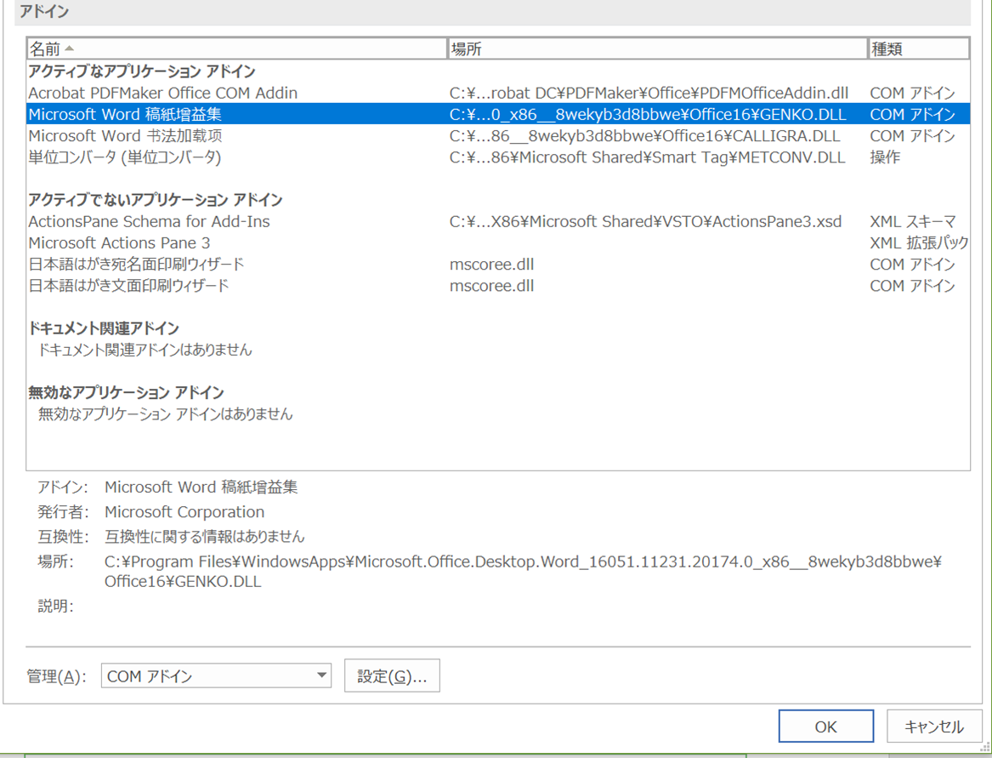This screenshot has width=992, height=758.
Task: Click the PDFMOfficeAddin.dll location path
Action: tap(649, 93)
